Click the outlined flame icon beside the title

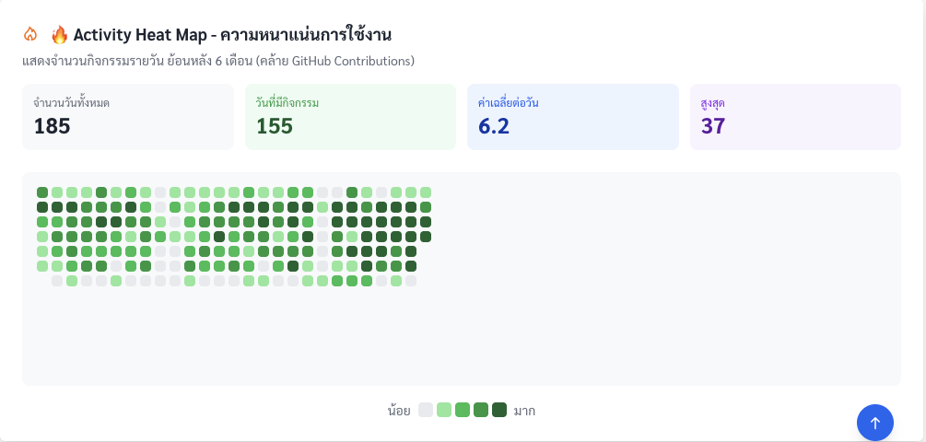(x=30, y=35)
